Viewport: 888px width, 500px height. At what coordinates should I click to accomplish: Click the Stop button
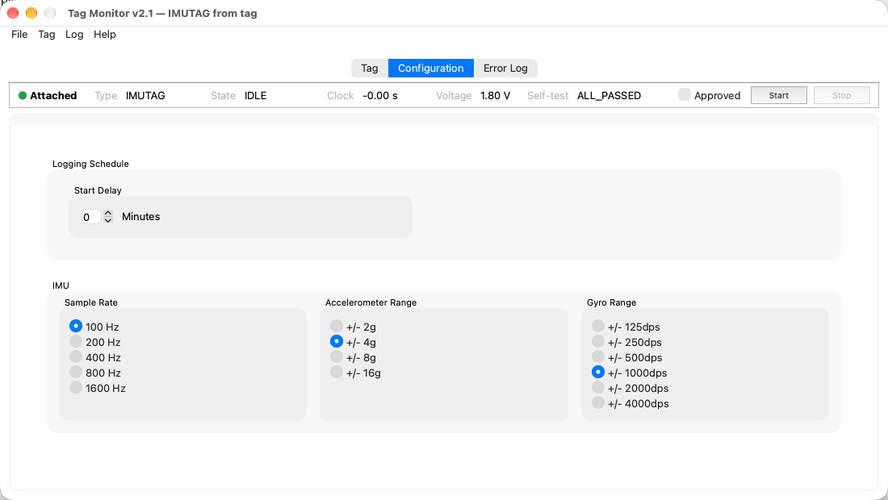pyautogui.click(x=841, y=96)
